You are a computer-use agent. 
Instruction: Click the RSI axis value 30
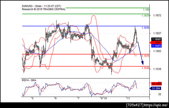159,94
